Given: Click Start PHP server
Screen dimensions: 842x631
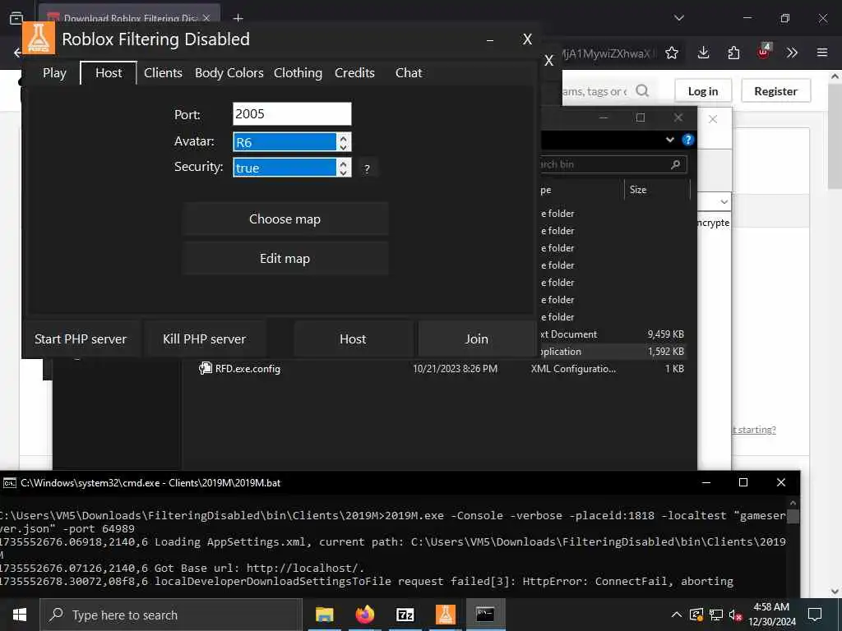Looking at the screenshot, I should pyautogui.click(x=81, y=339).
